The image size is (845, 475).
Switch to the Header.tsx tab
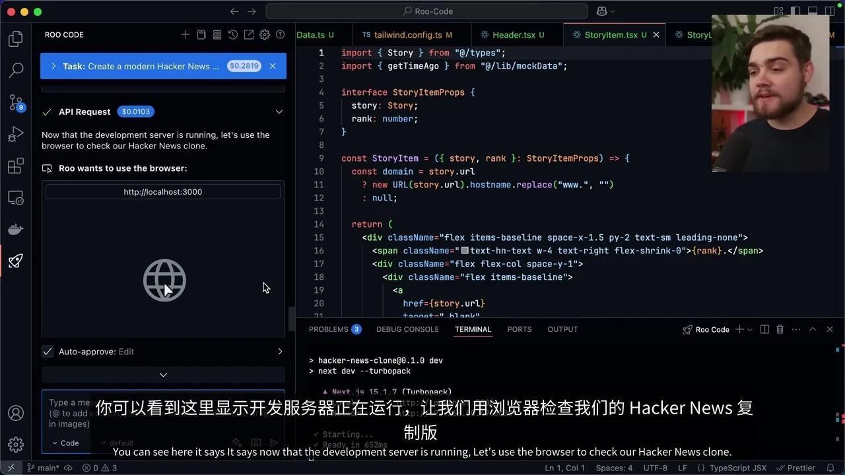(x=518, y=34)
